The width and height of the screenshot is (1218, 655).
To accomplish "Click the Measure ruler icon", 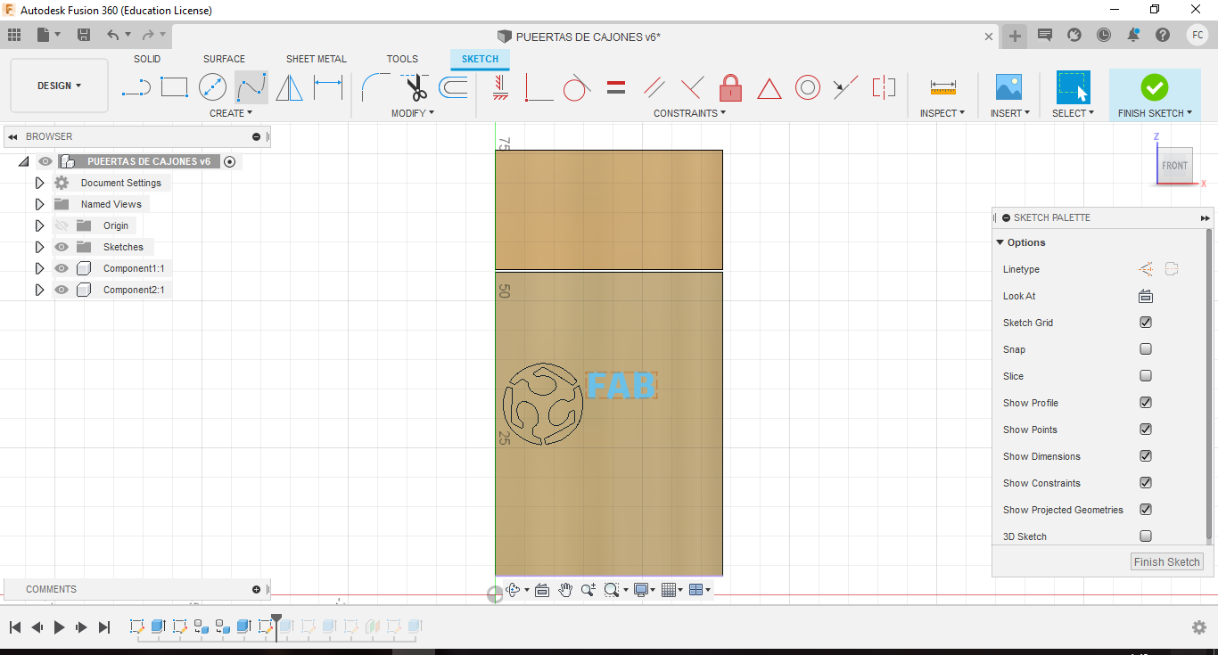I will [x=942, y=87].
